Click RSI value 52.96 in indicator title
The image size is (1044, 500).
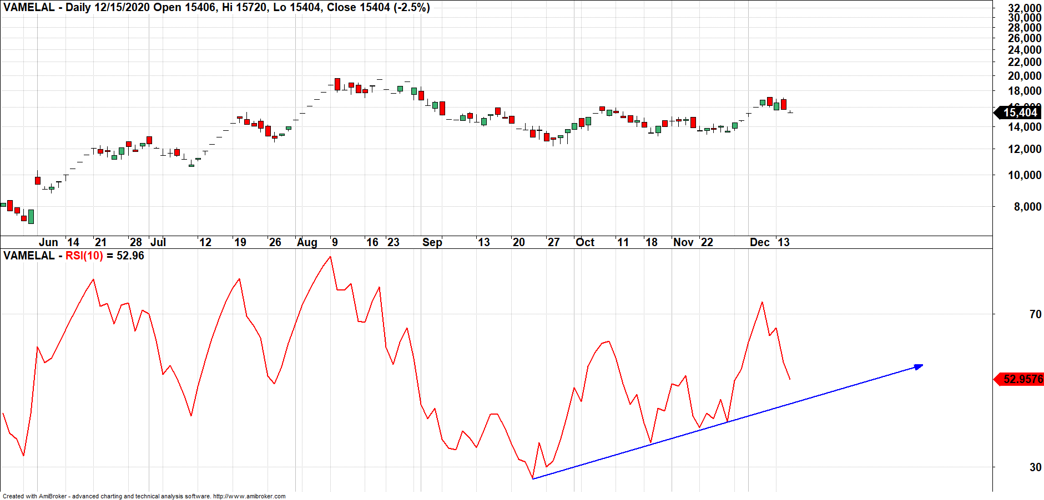130,256
